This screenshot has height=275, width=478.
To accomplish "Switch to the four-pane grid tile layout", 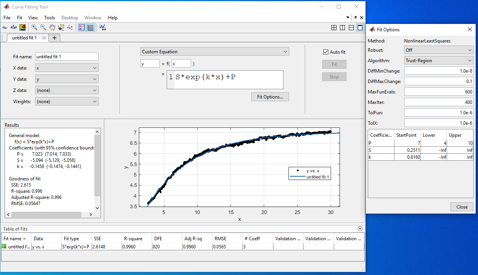I will pyautogui.click(x=333, y=27).
